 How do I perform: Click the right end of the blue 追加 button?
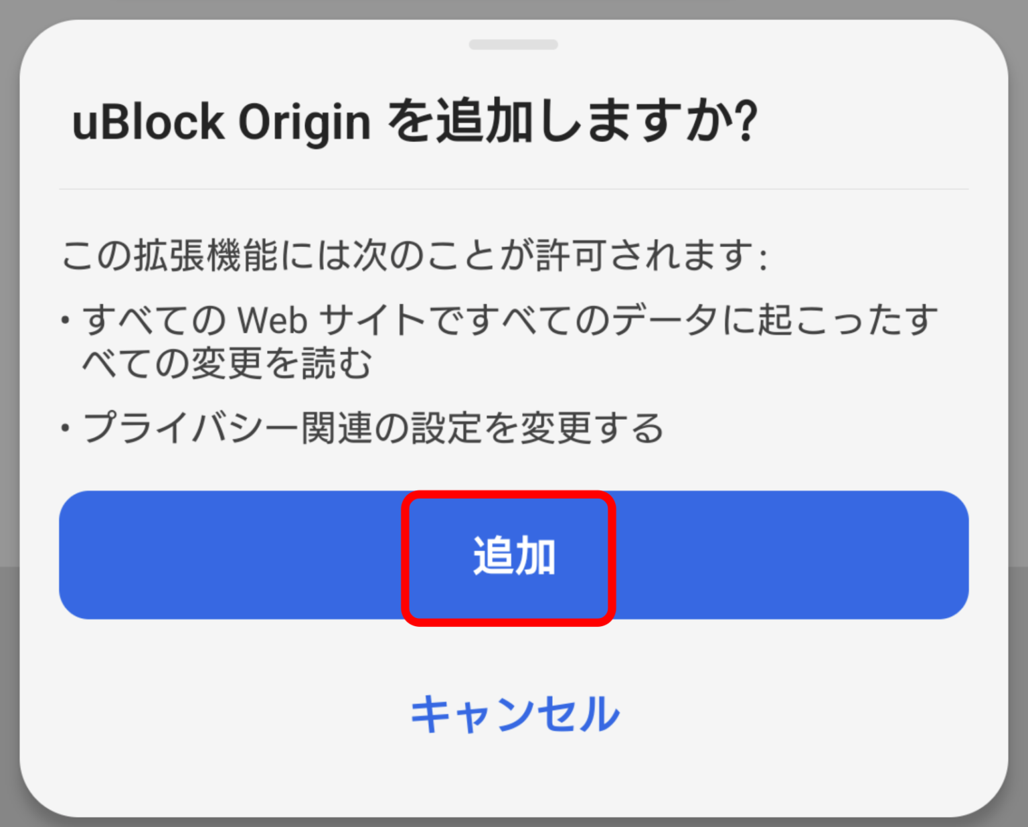[x=904, y=554]
